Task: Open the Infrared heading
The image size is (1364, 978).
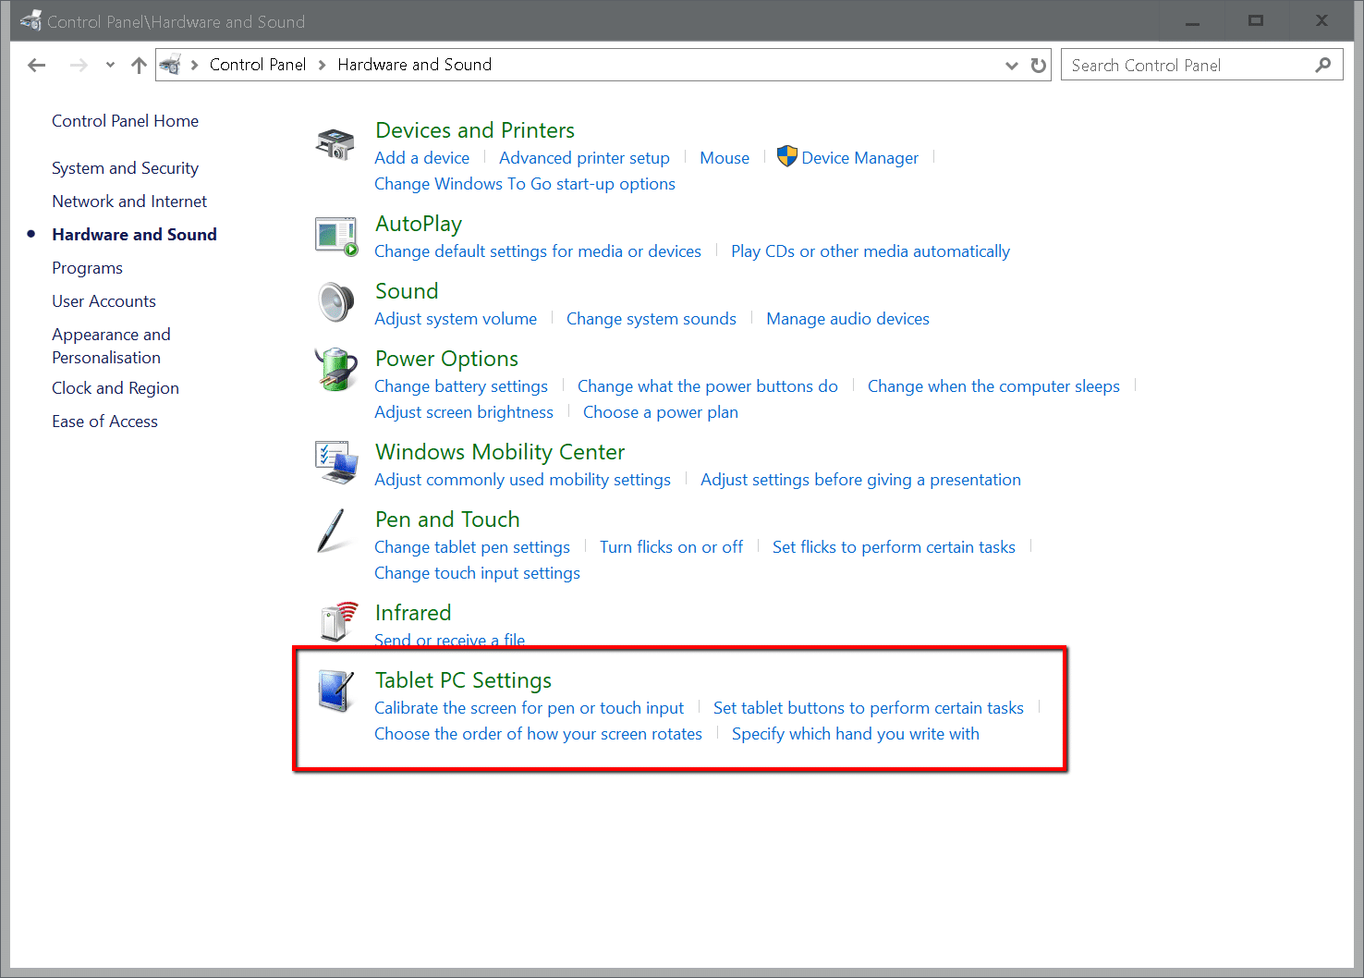Action: pos(413,613)
